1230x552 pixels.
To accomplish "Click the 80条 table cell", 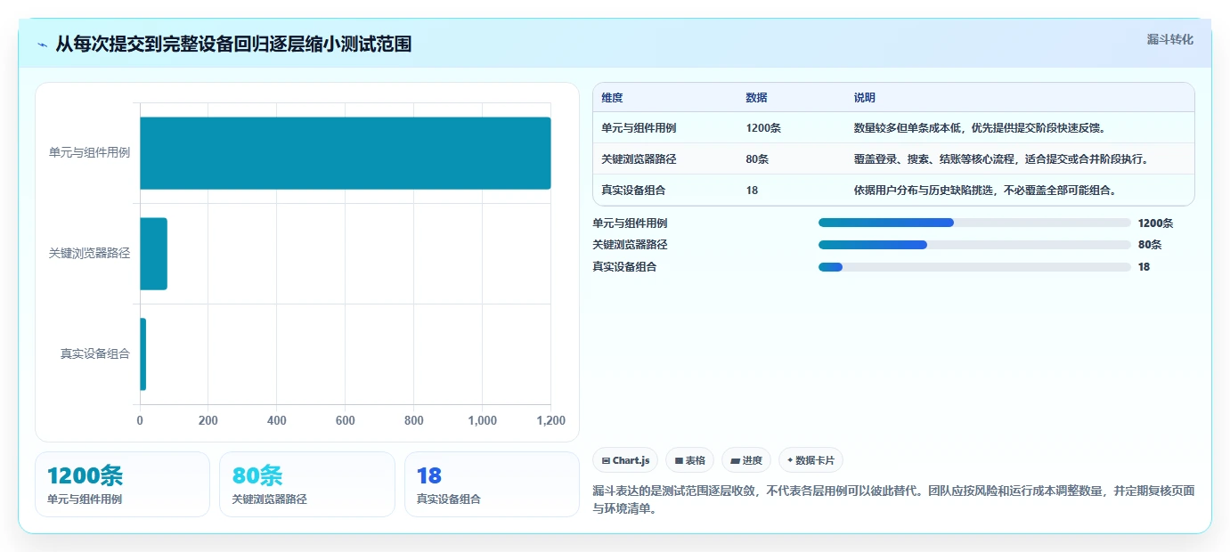I will point(757,159).
